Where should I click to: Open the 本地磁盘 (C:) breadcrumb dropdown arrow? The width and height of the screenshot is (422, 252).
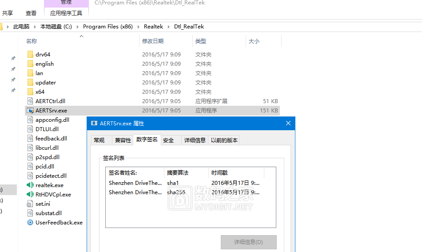pos(77,27)
